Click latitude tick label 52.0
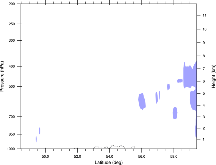Screen dimensions: 216x165 78,157
